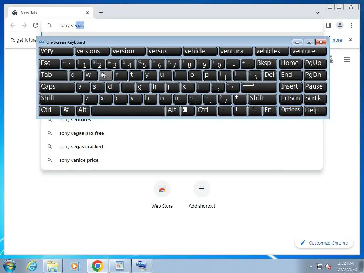Open the Web Store shortcut
Image resolution: width=364 pixels, height=273 pixels.
pos(162,195)
